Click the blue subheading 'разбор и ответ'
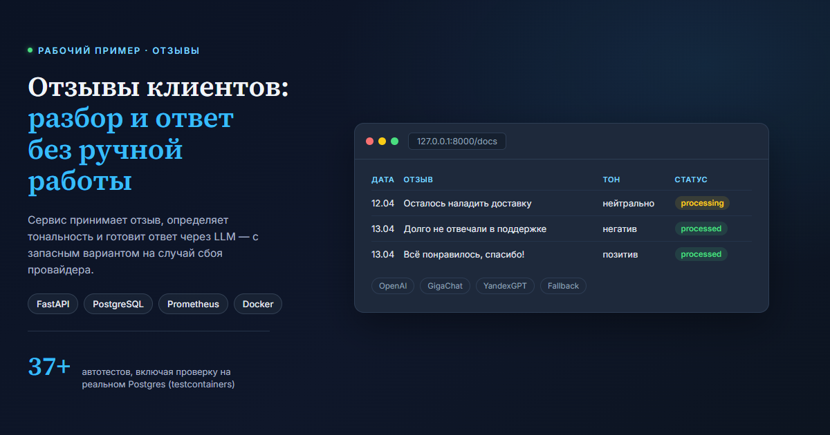The height and width of the screenshot is (435, 830). click(131, 119)
